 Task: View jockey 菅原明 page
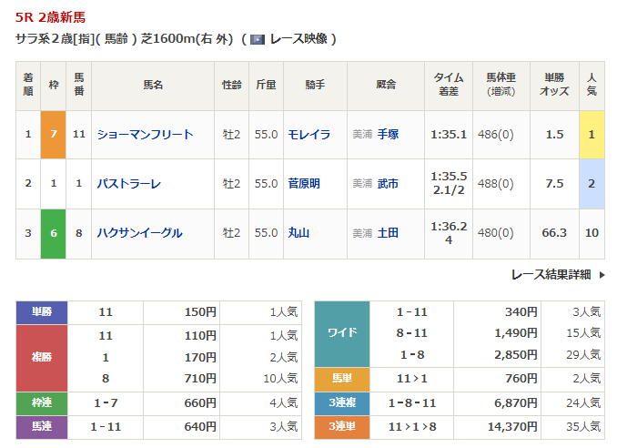pos(304,184)
